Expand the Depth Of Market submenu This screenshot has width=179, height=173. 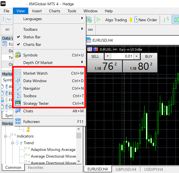50,63
